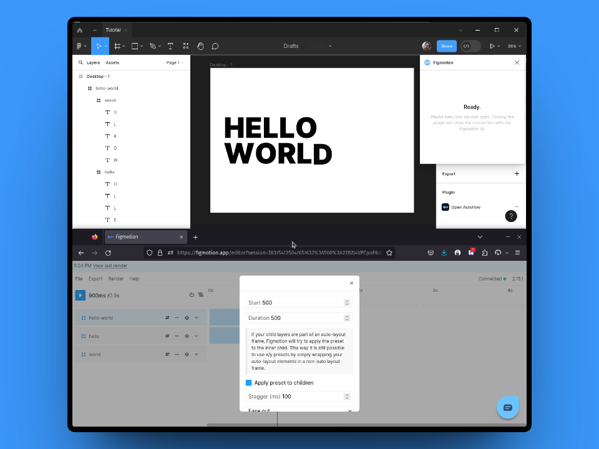Select the Hand tool in Figma
599x449 pixels.
tap(200, 46)
